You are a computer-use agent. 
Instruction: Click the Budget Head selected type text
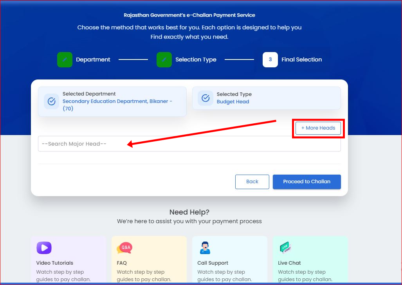click(x=233, y=101)
